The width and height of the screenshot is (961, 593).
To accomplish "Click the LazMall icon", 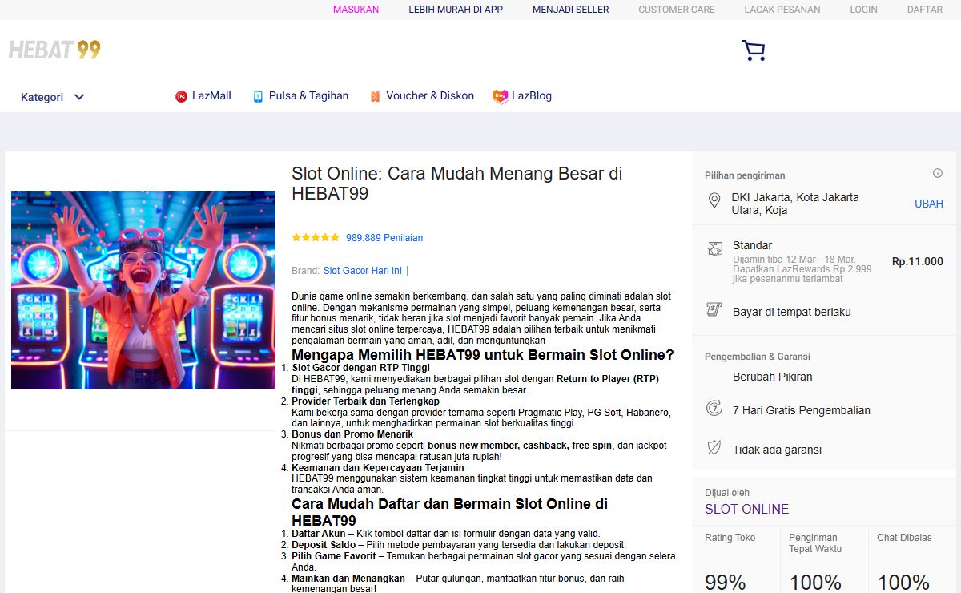I will tap(181, 96).
